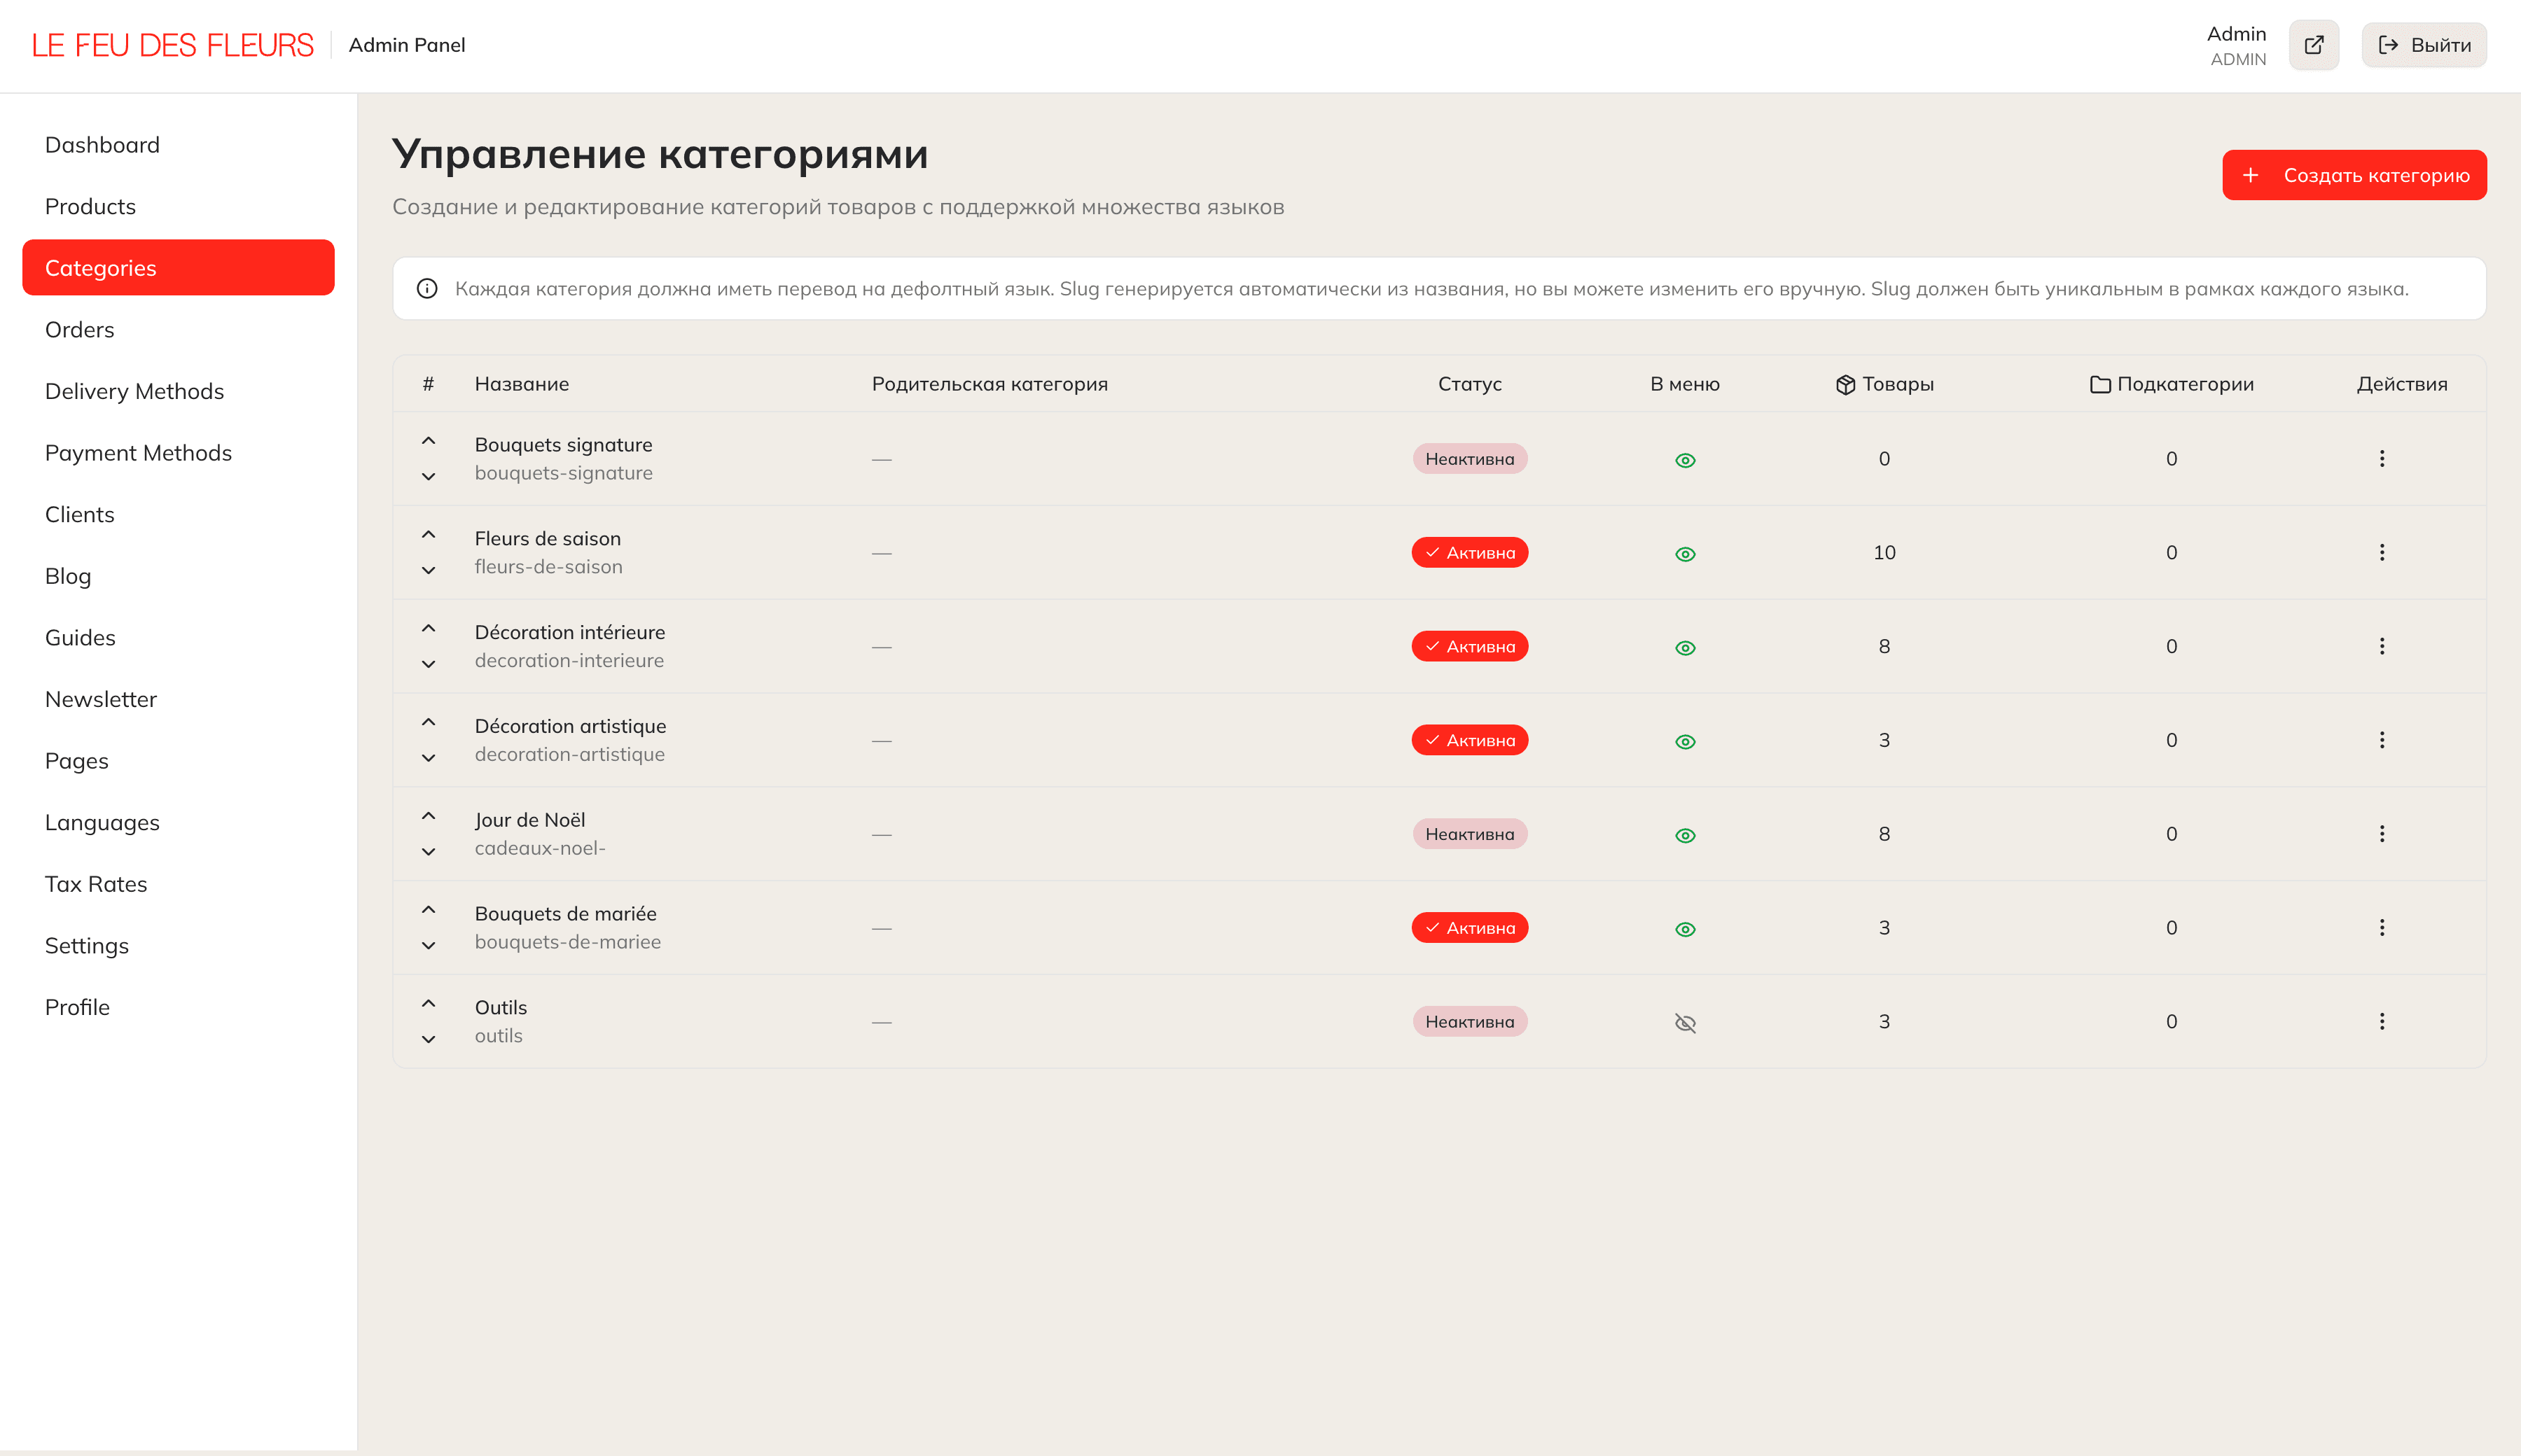The height and width of the screenshot is (1456, 2521).
Task: Click the external link icon near Admin
Action: [2314, 44]
